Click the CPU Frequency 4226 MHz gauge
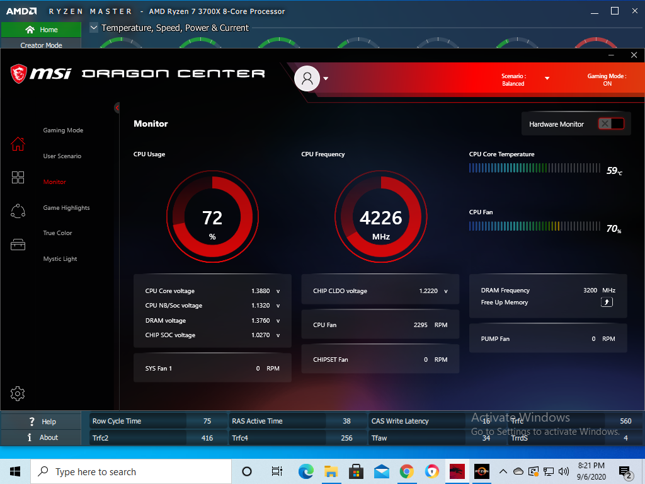This screenshot has height=484, width=645. 381,217
